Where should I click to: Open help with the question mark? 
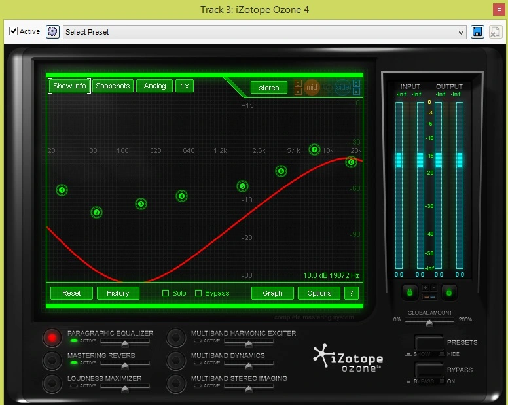pyautogui.click(x=351, y=293)
